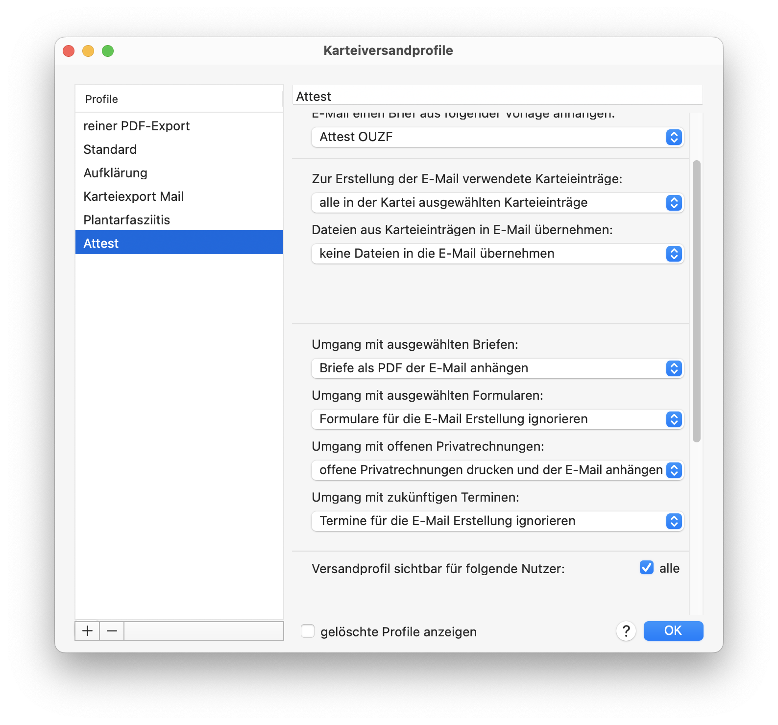778x725 pixels.
Task: Click the vertical scrollbar thumb
Action: coord(697,301)
